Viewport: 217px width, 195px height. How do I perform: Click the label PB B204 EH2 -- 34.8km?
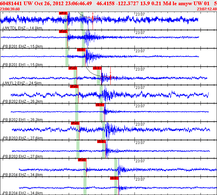coord(23,193)
